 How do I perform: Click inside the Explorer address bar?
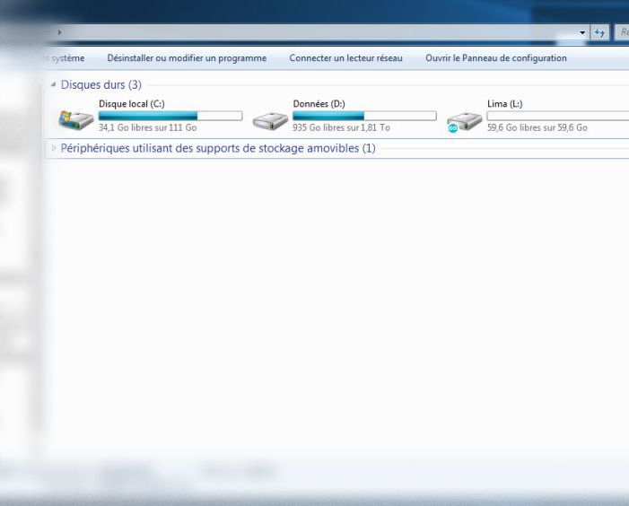[x=314, y=32]
